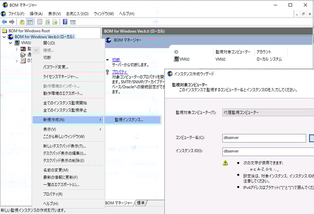Viewport: 314px width, 214px height.
Task: Click the アカウント column header
Action: pyautogui.click(x=264, y=52)
